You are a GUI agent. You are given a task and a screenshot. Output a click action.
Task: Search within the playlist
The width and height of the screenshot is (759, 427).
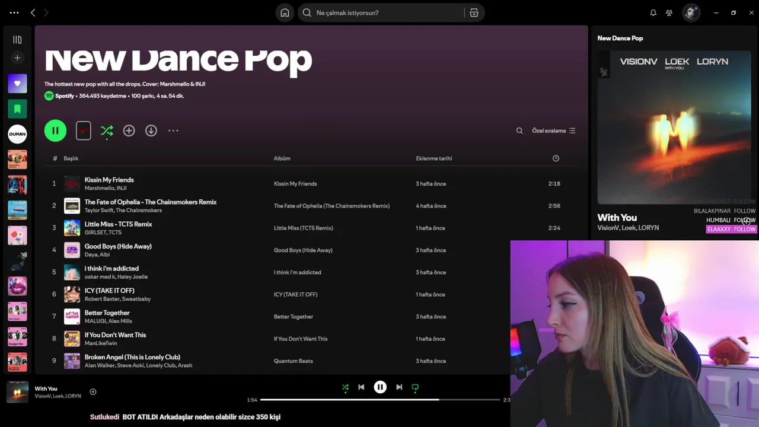pos(519,130)
